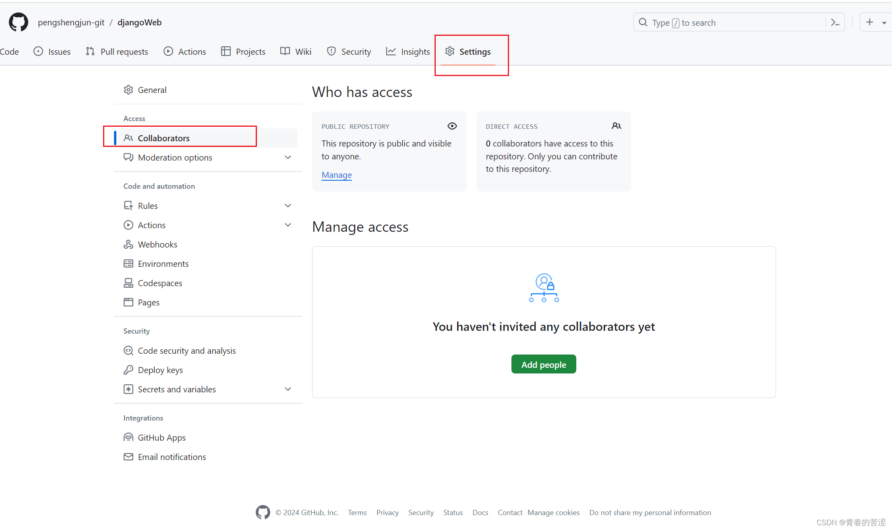Open the djangoWeb repository link
This screenshot has height=530, width=892.
139,23
